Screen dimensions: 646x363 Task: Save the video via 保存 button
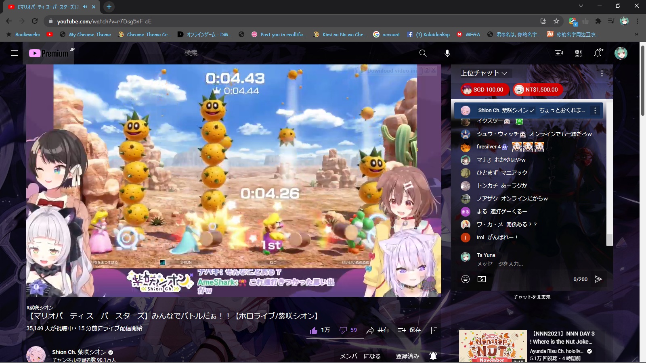pyautogui.click(x=409, y=330)
